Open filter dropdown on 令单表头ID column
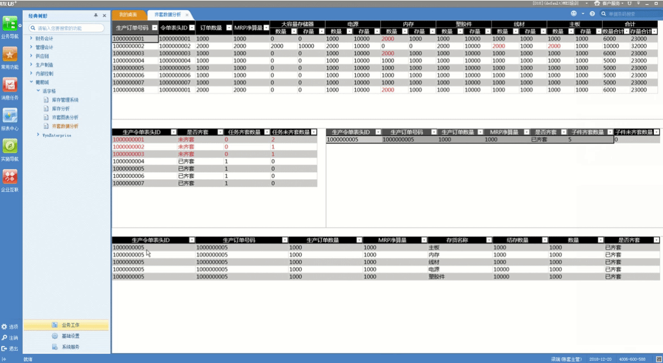The image size is (663, 363). [x=192, y=27]
